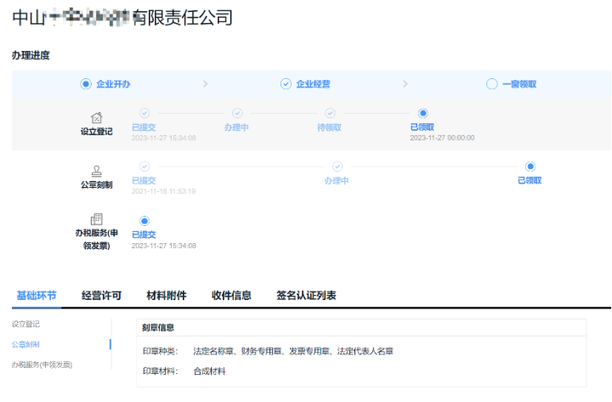The image size is (612, 402).
Task: Open the 一窗领取 stage label
Action: point(519,84)
